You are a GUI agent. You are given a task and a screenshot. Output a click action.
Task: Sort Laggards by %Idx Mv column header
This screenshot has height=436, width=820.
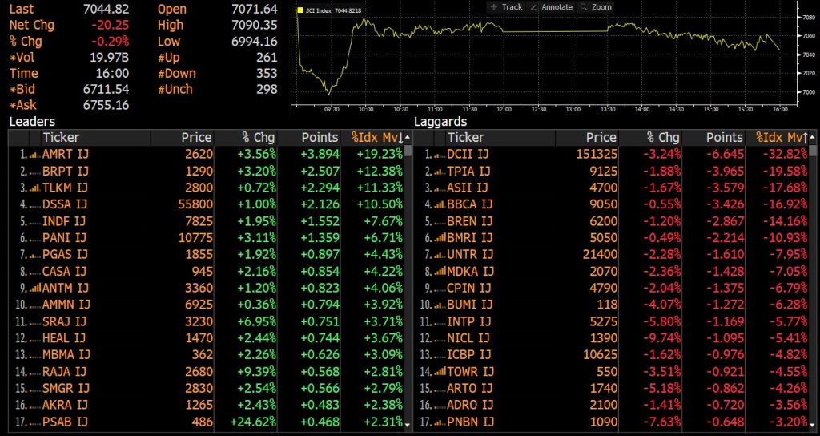(782, 138)
